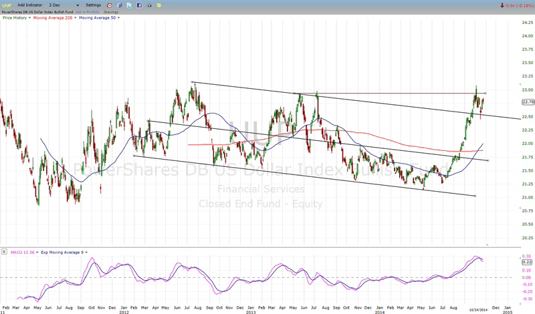Click the UUP ticker symbol

7,5
